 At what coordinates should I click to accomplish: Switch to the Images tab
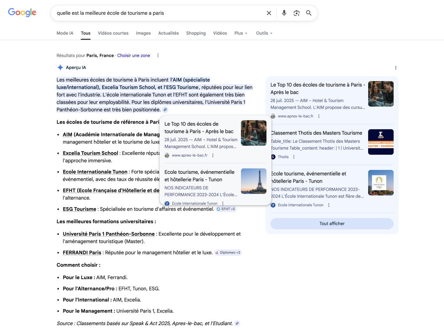click(x=143, y=33)
